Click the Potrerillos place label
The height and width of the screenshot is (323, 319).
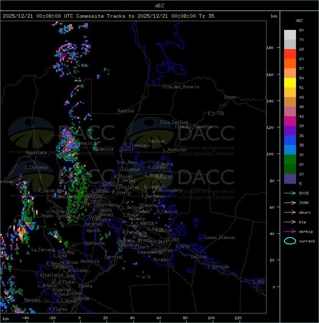tap(64, 212)
